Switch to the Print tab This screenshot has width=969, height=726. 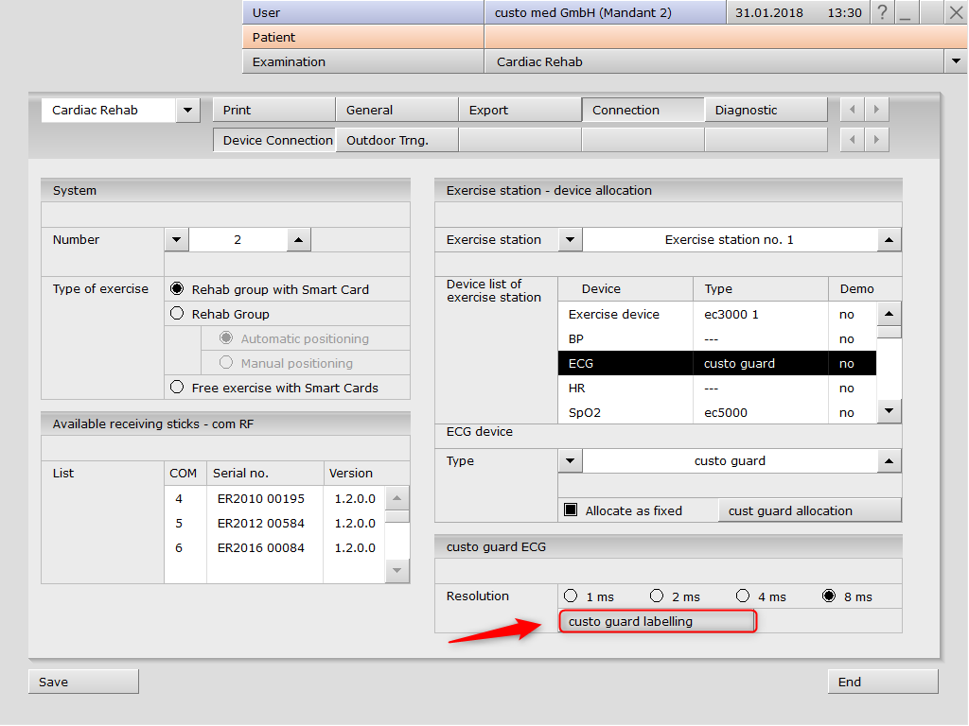point(273,110)
